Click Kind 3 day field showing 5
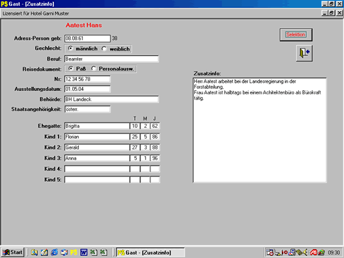The height and width of the screenshot is (258, 344). [x=135, y=158]
